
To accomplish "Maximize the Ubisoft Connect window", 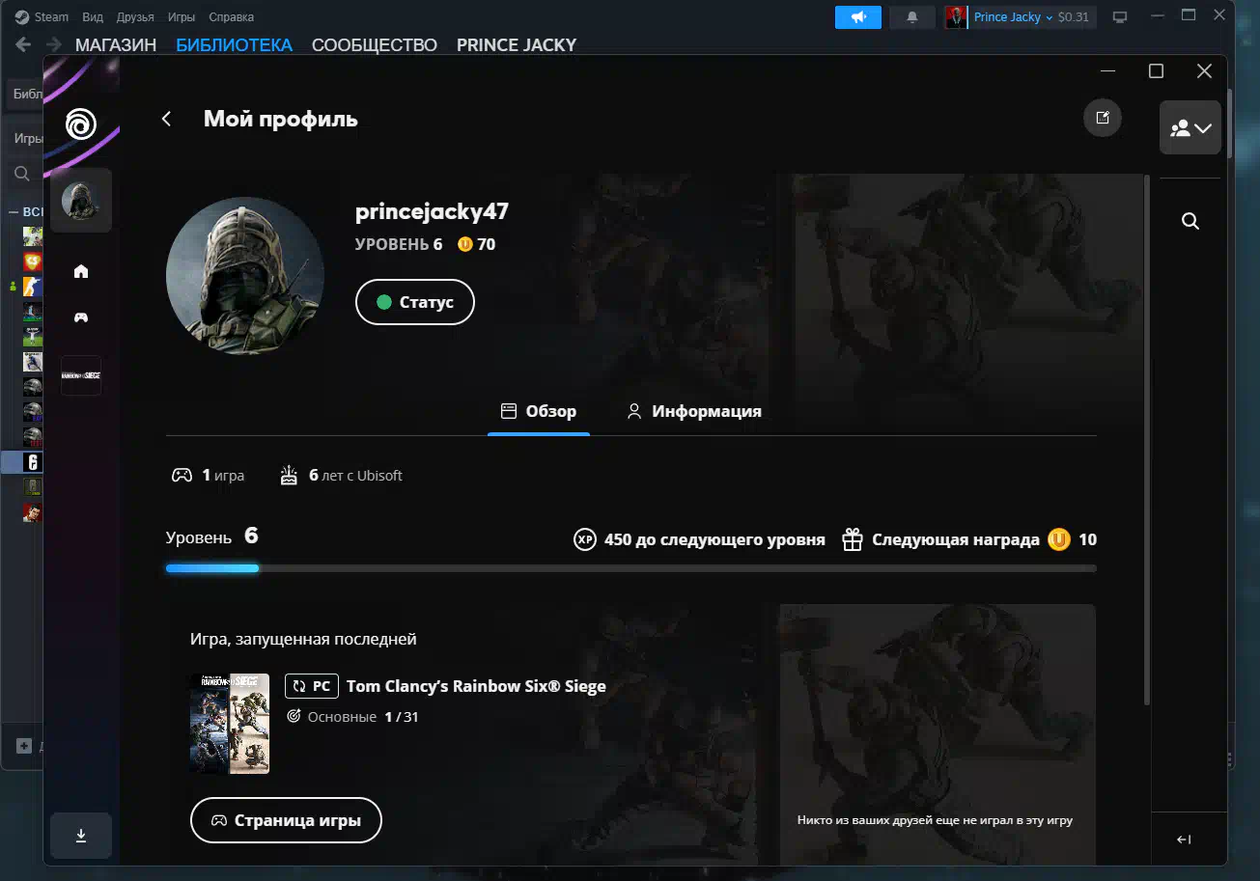I will (1156, 70).
